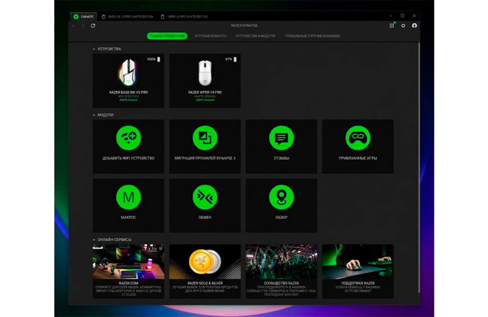
Task: Open the apps grid icon at top right
Action: pyautogui.click(x=392, y=26)
